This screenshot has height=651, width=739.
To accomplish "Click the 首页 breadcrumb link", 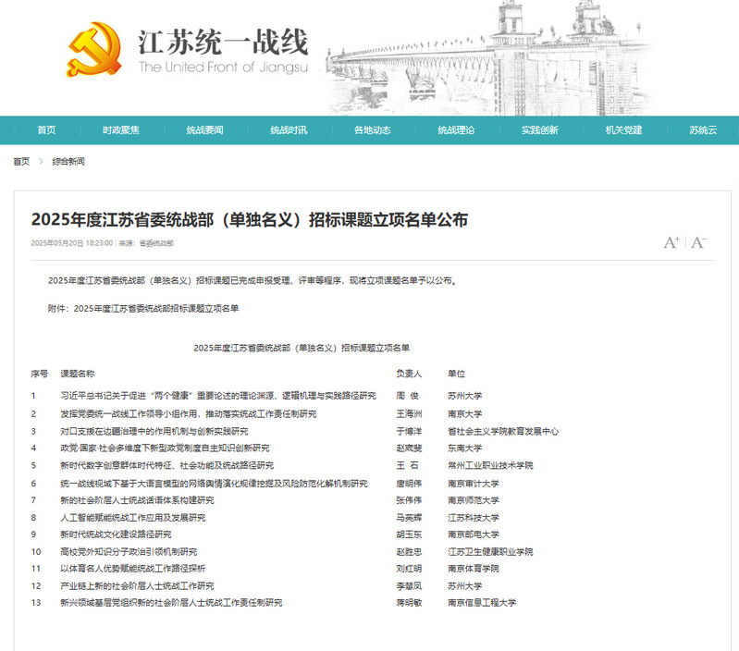I will coord(21,162).
